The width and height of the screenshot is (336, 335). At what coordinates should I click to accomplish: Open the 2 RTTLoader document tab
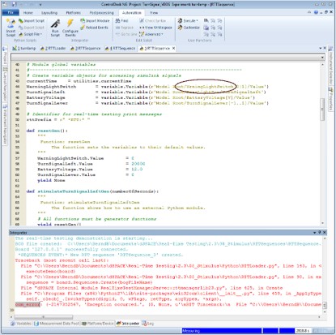[x=53, y=49]
